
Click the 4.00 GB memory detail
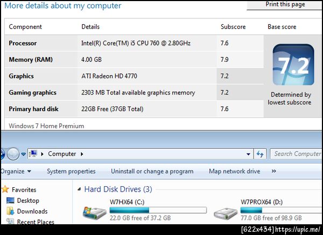92,60
